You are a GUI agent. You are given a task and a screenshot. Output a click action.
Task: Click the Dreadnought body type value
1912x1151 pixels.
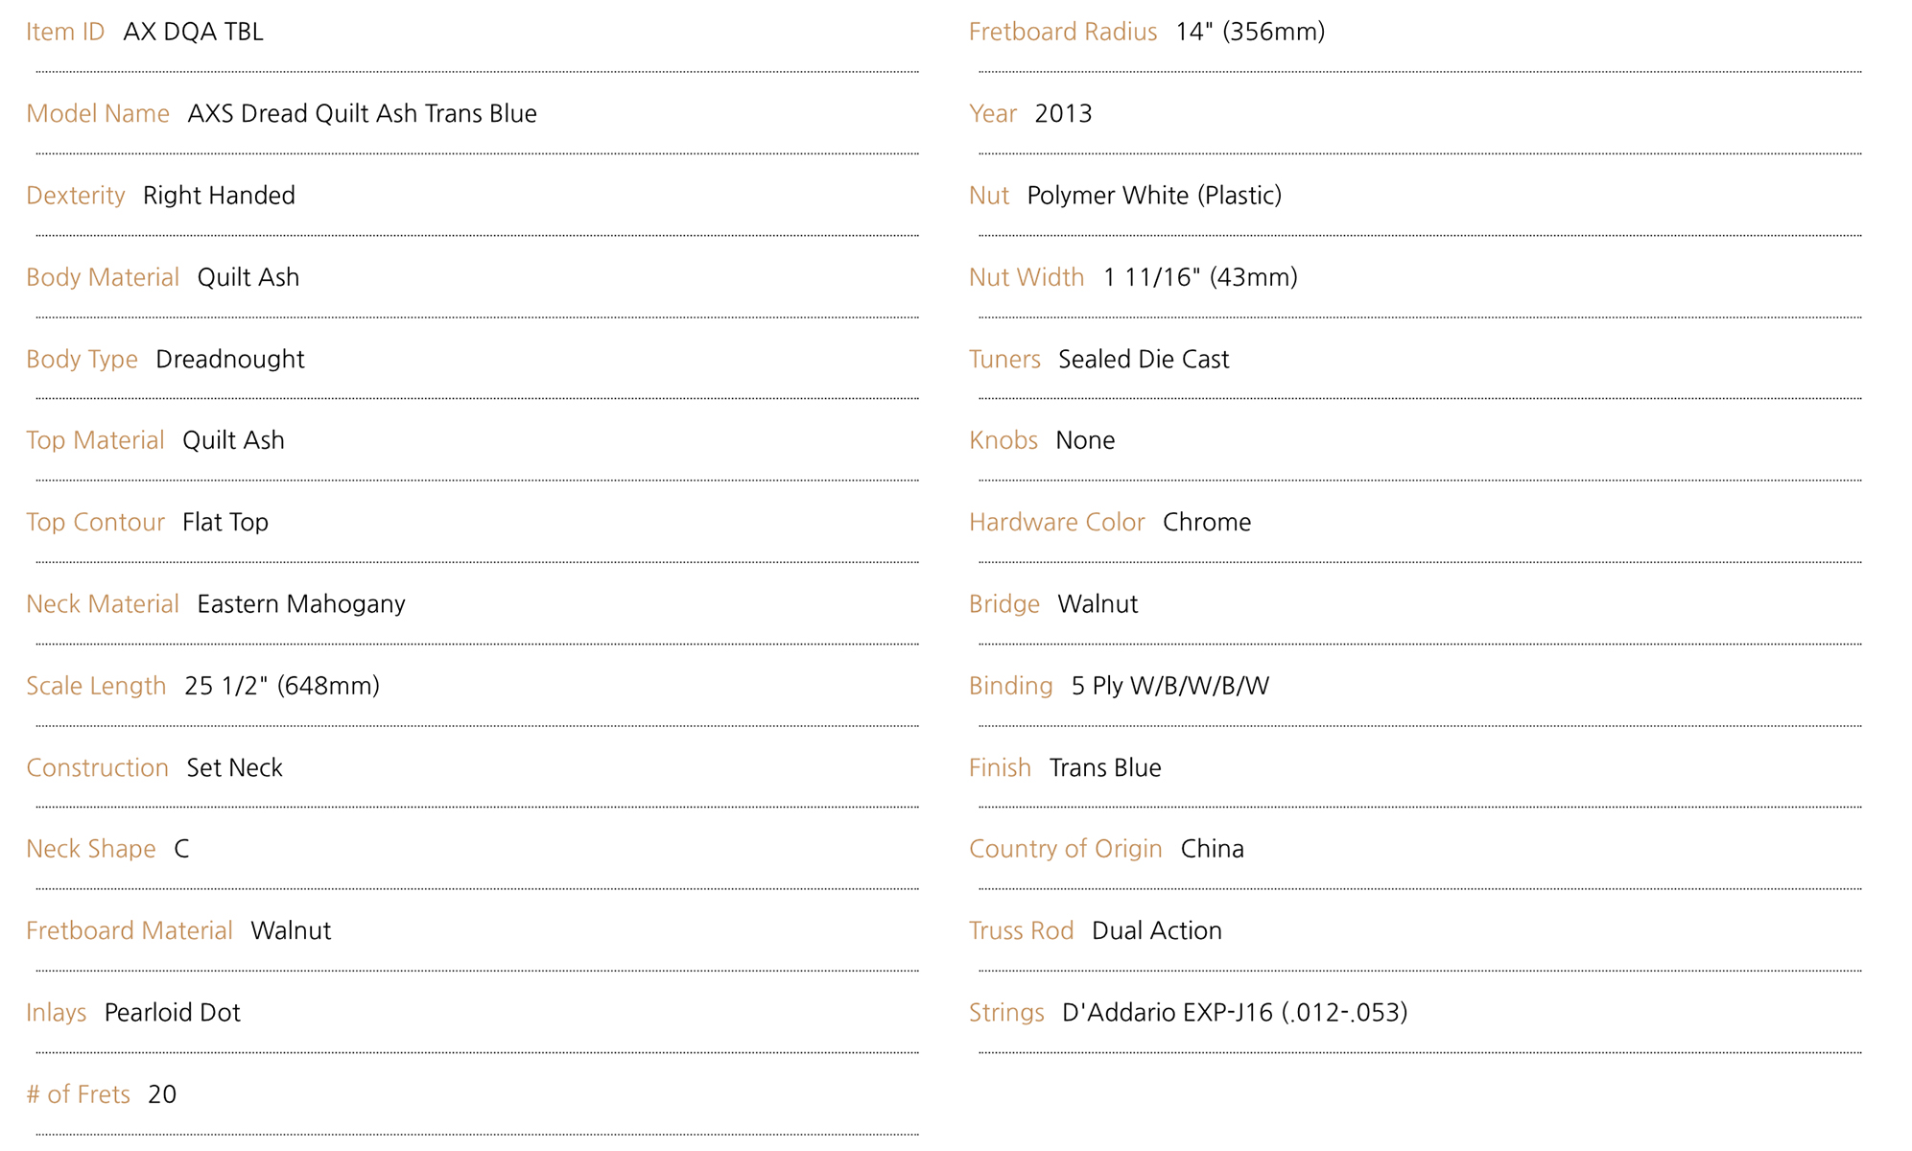click(x=229, y=359)
